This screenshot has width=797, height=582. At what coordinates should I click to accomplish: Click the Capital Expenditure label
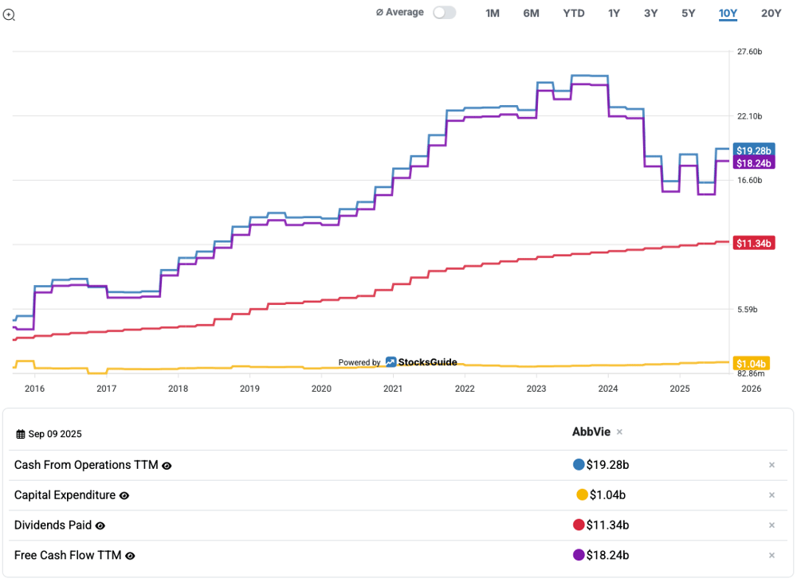click(65, 495)
